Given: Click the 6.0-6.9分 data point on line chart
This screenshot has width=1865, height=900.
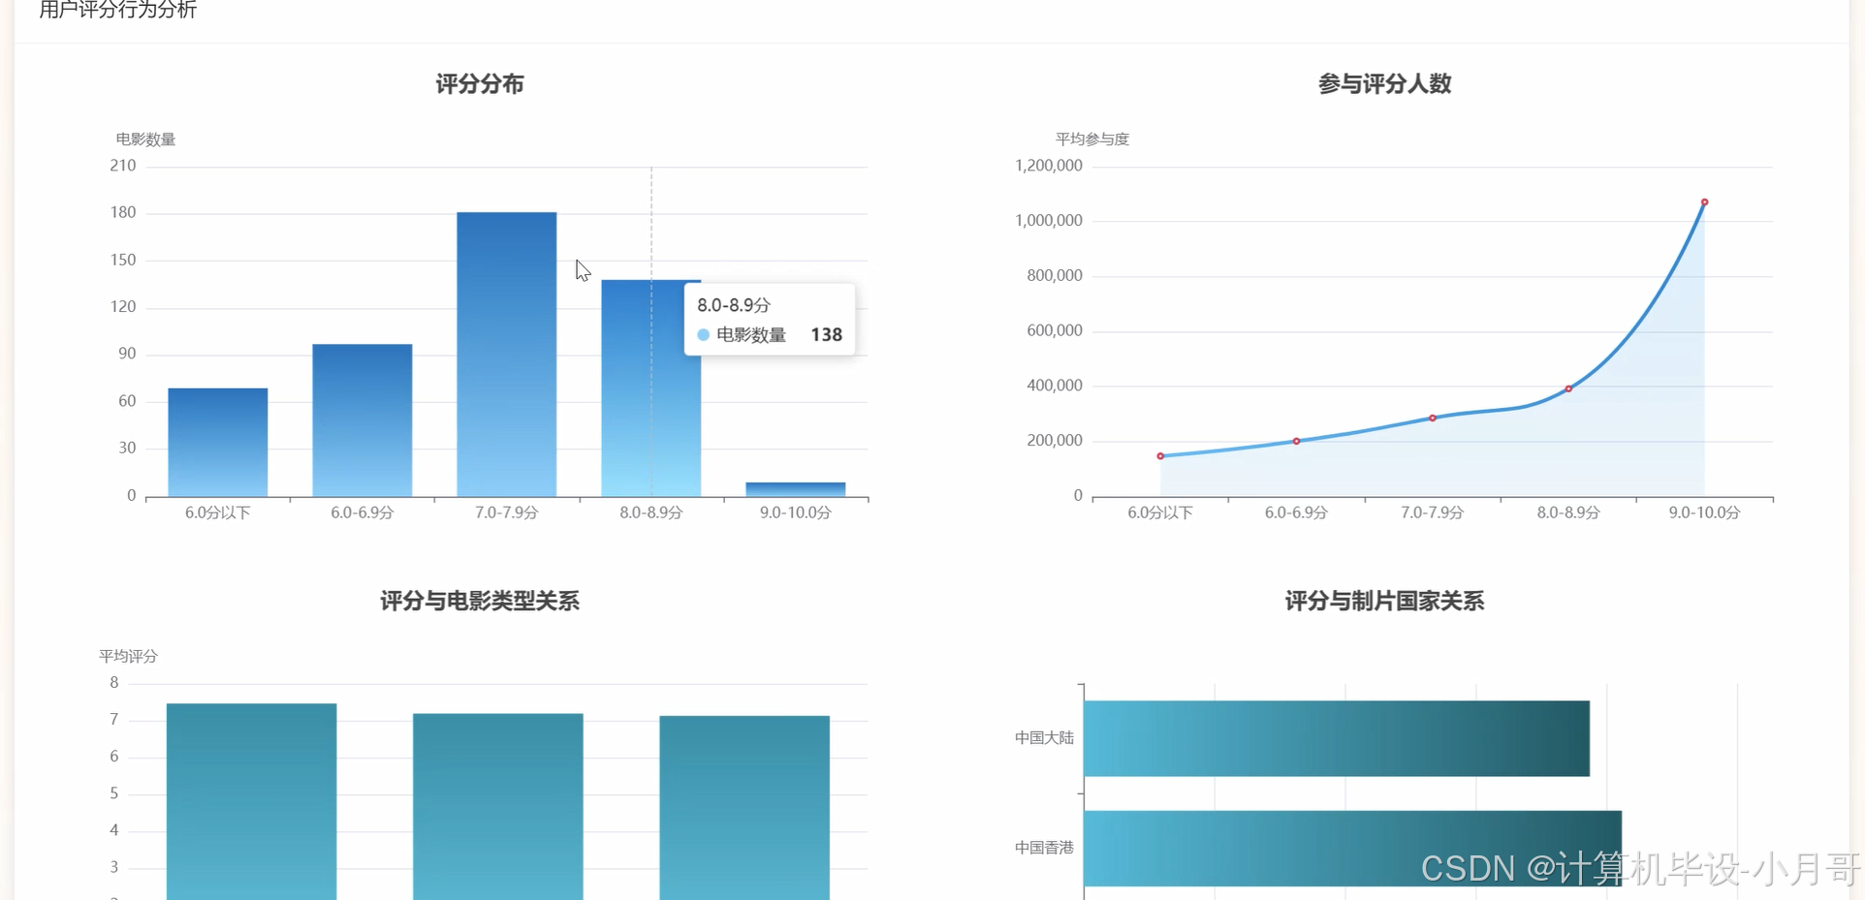Looking at the screenshot, I should pos(1296,442).
